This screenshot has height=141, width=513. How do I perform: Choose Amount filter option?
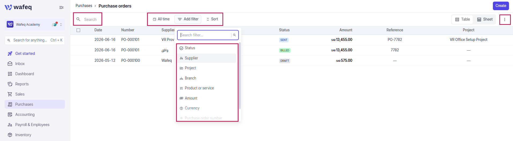pos(207,98)
